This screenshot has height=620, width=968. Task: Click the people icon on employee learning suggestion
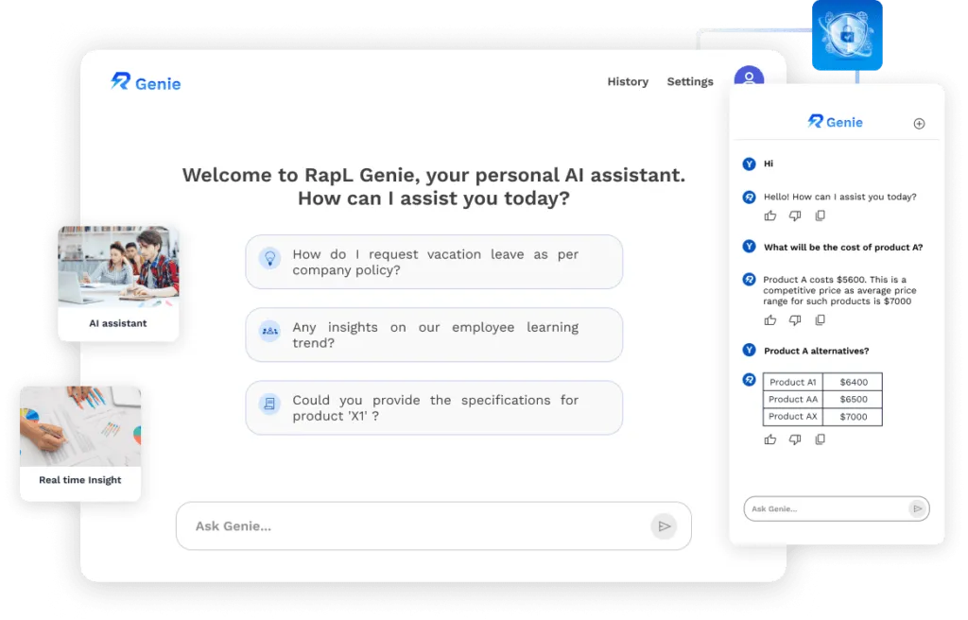269,331
